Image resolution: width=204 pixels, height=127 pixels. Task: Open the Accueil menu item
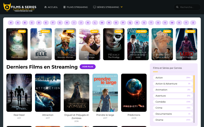[51, 7]
